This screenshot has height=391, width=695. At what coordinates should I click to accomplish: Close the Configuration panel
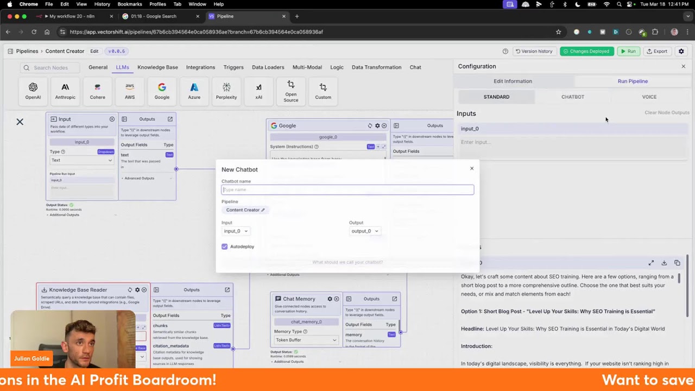pos(684,66)
